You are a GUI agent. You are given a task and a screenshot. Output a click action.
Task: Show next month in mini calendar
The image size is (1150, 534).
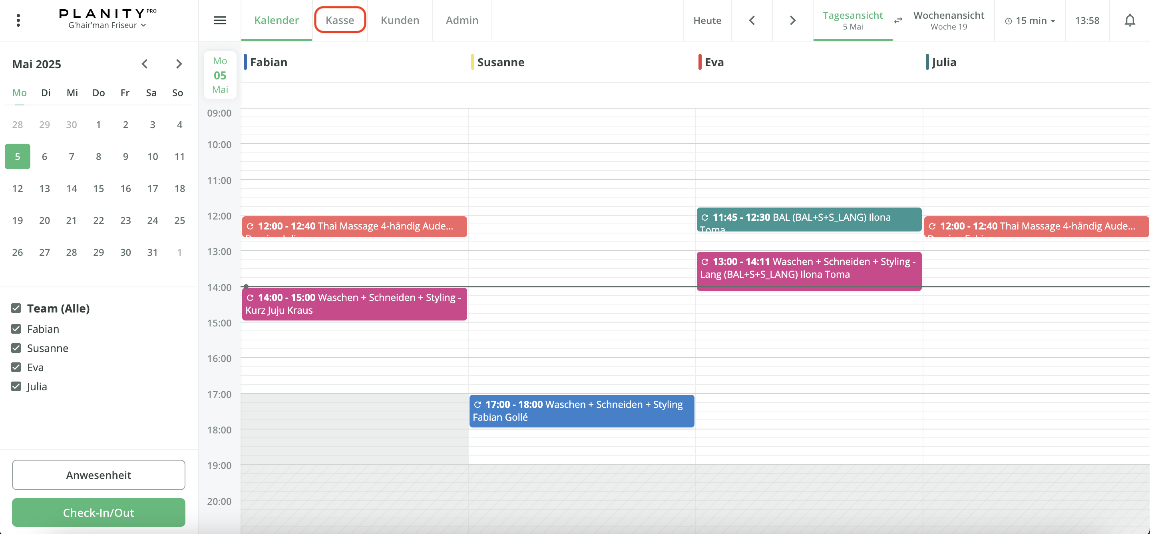(179, 64)
